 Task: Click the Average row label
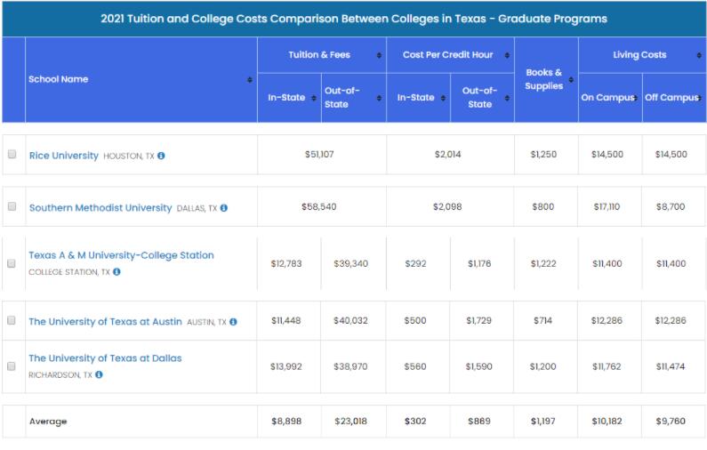(x=48, y=422)
